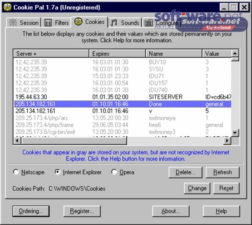
Task: Click the spider web Session tab icon
Action: (x=13, y=22)
